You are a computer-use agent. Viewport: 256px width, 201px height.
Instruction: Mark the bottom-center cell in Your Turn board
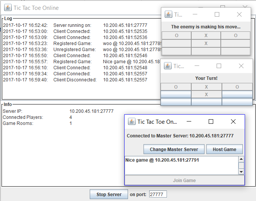206,102
